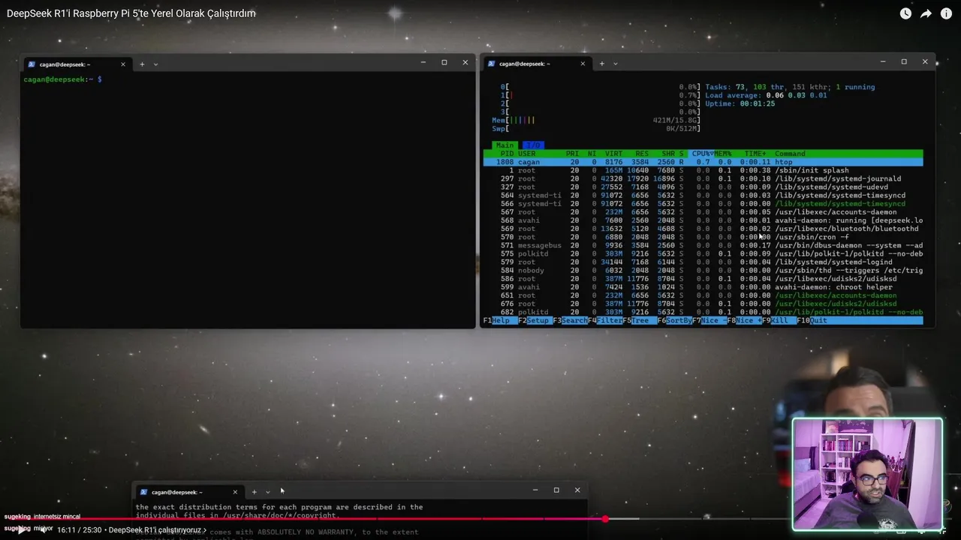
Task: Select the 'avahi-daemon: chroot helper' row
Action: point(703,286)
